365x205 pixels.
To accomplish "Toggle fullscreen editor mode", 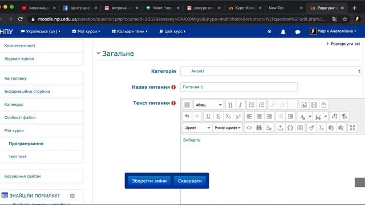I will pyautogui.click(x=352, y=128).
